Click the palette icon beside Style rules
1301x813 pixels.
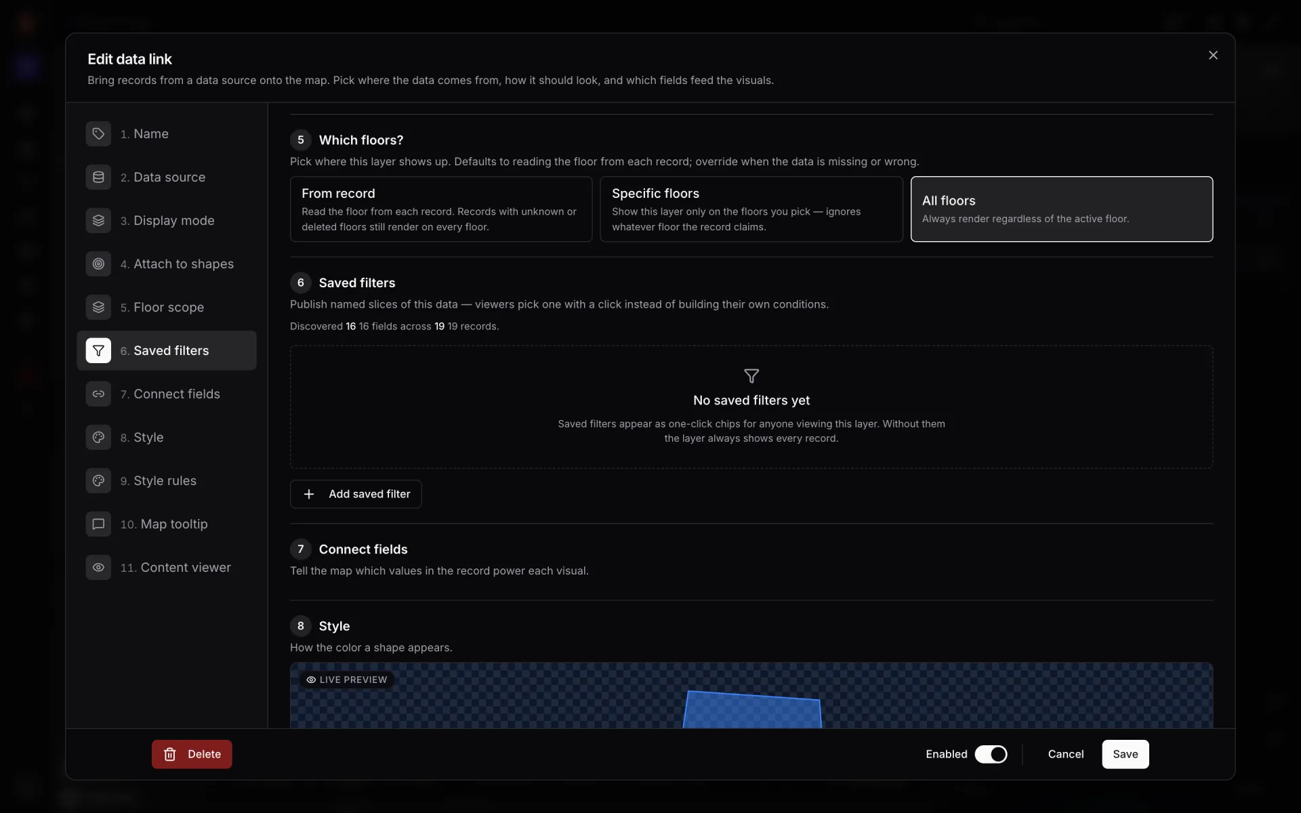pos(98,480)
